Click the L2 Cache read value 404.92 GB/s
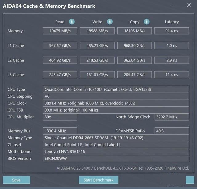Viewport: 197px width, 189px height. (60, 60)
